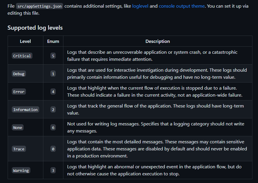This screenshot has width=258, height=183.
Task: Open the console output theme link
Action: pyautogui.click(x=182, y=6)
